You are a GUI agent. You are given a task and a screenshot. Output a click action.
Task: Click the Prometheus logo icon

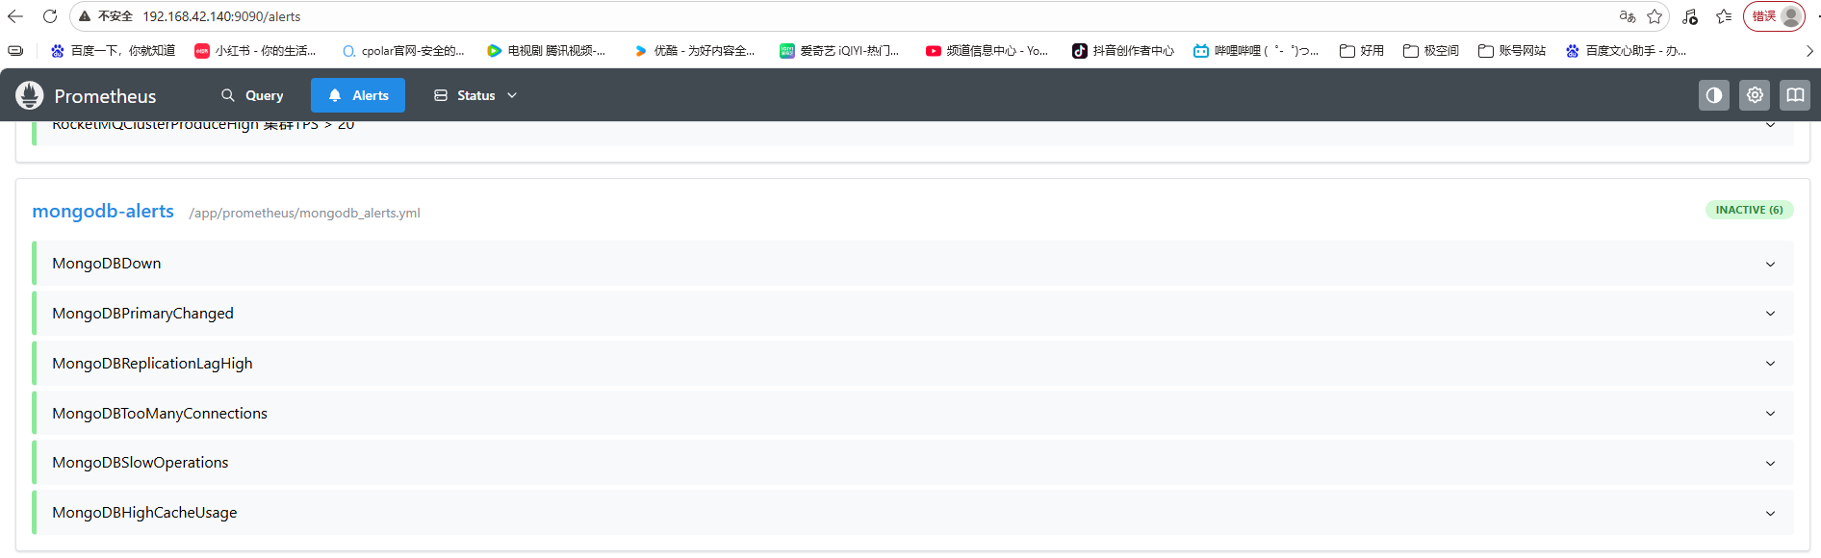pos(30,95)
